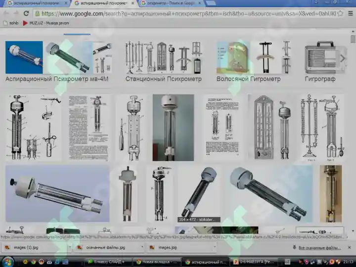The width and height of the screenshot is (356, 267).
Task: Open the large light-blue background psychrometer photo
Action: [269, 193]
